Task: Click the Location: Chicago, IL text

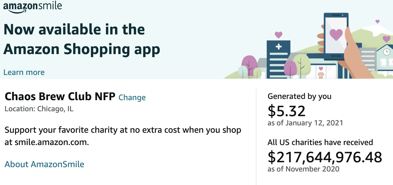Action: 39,109
